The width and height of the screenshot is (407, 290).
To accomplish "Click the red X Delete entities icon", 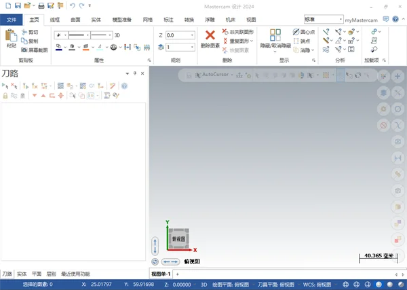I will (x=210, y=35).
